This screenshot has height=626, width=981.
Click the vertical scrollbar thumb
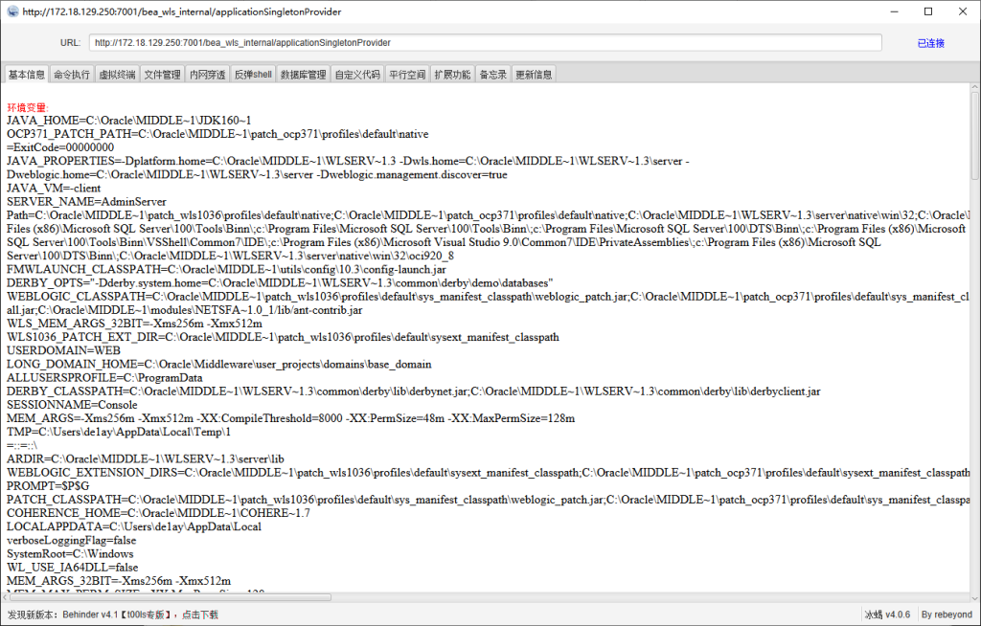974,134
